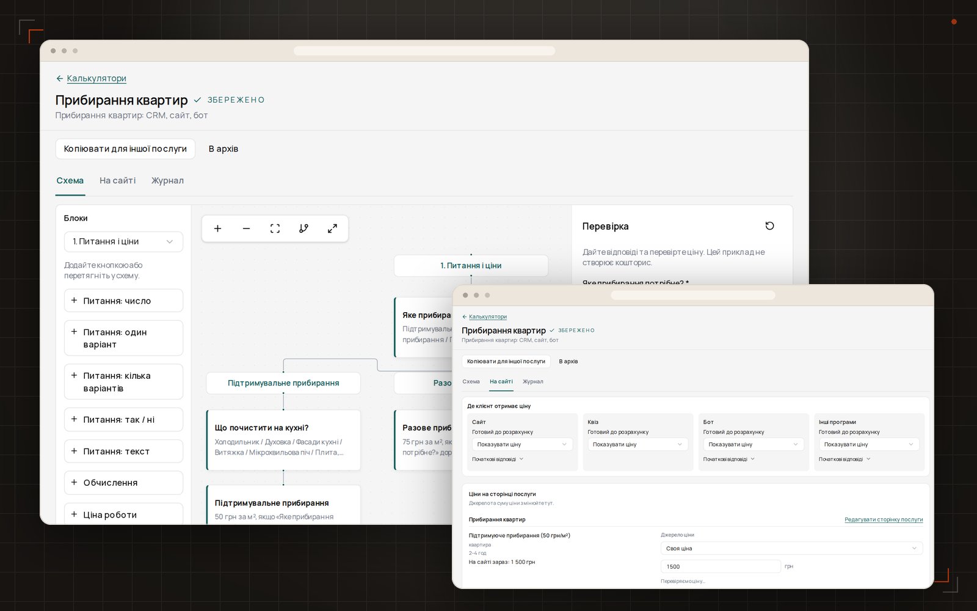Click plus icon on Питання: так / ні block
Image resolution: width=977 pixels, height=611 pixels.
pyautogui.click(x=74, y=419)
